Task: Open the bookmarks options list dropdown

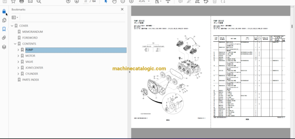Action: (x=15, y=18)
